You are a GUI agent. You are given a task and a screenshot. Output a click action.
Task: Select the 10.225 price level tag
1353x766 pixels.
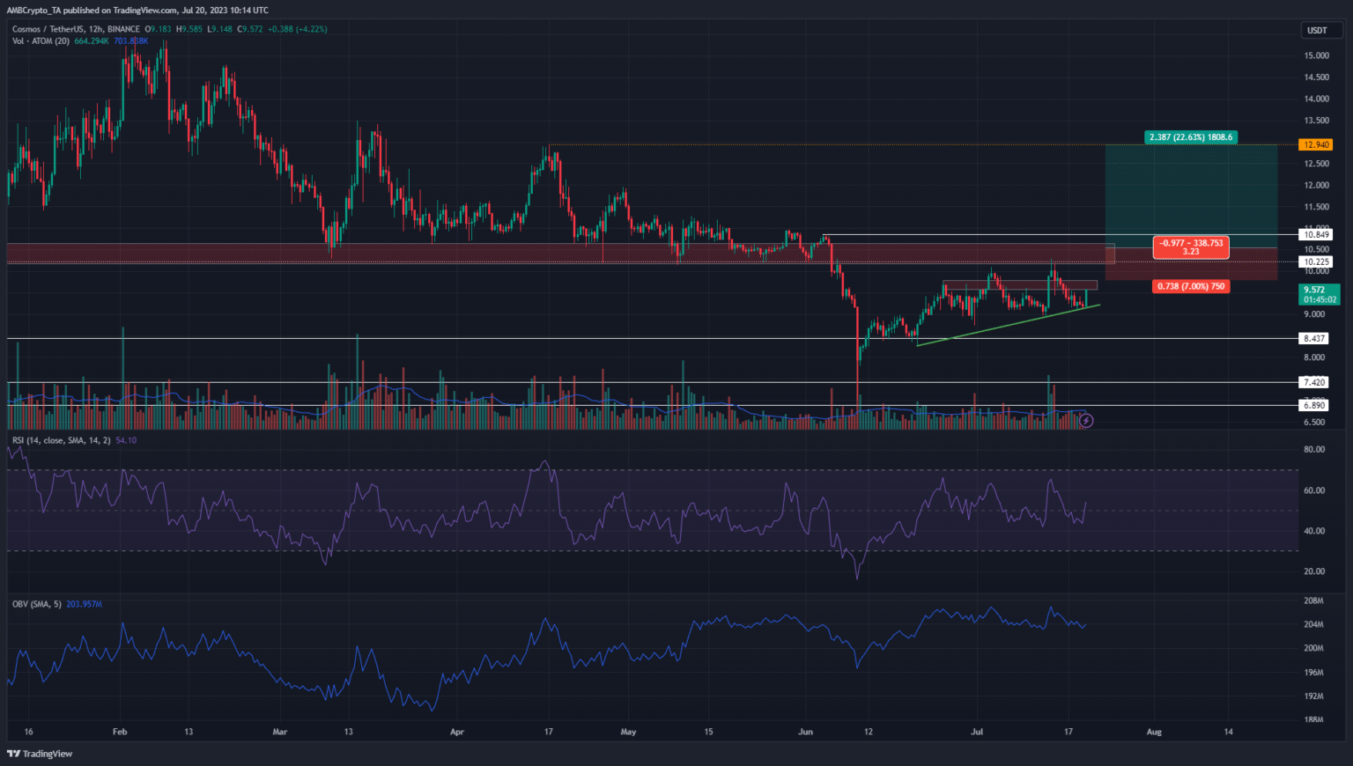(1316, 261)
